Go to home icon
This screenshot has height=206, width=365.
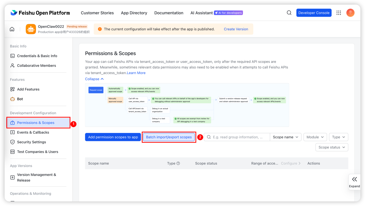click(12, 29)
